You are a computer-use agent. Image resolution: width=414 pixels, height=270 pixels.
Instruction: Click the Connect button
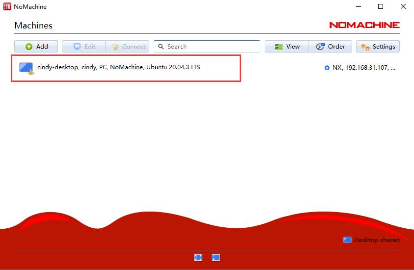(127, 47)
